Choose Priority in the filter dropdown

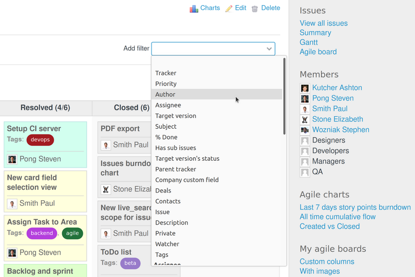(x=166, y=84)
